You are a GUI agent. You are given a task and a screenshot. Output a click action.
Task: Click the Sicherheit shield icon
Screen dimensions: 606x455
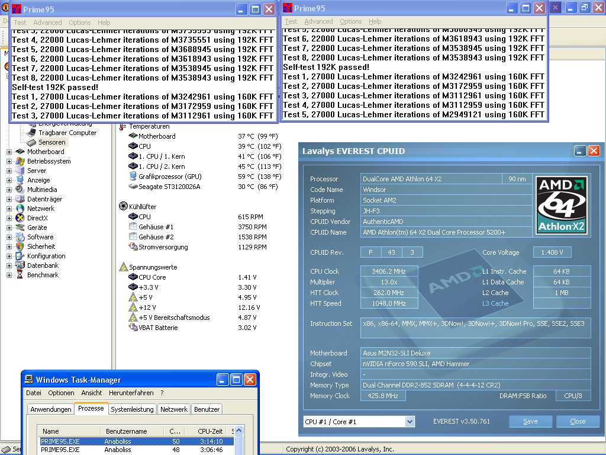[20, 246]
